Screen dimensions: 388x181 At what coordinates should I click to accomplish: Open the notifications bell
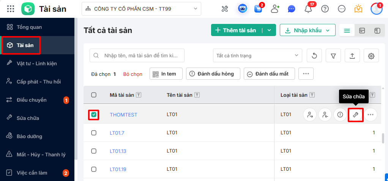coord(308,9)
